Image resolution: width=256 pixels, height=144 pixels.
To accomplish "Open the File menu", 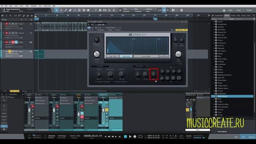I will point(2,6).
